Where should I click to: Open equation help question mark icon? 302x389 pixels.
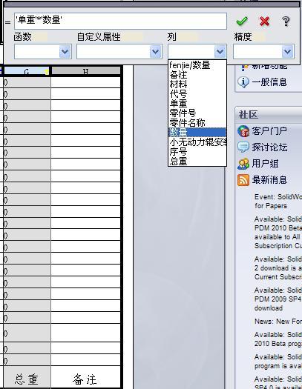click(x=286, y=21)
